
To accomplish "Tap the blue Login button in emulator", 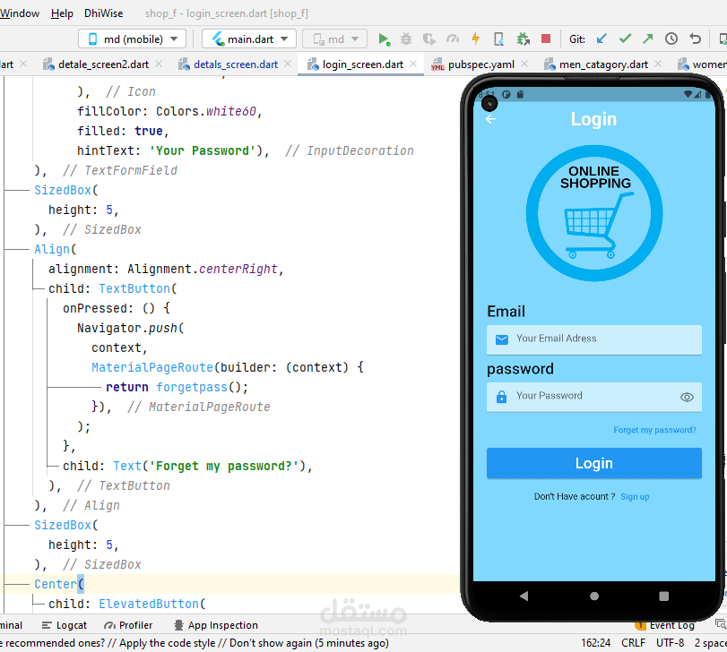I will pyautogui.click(x=594, y=463).
